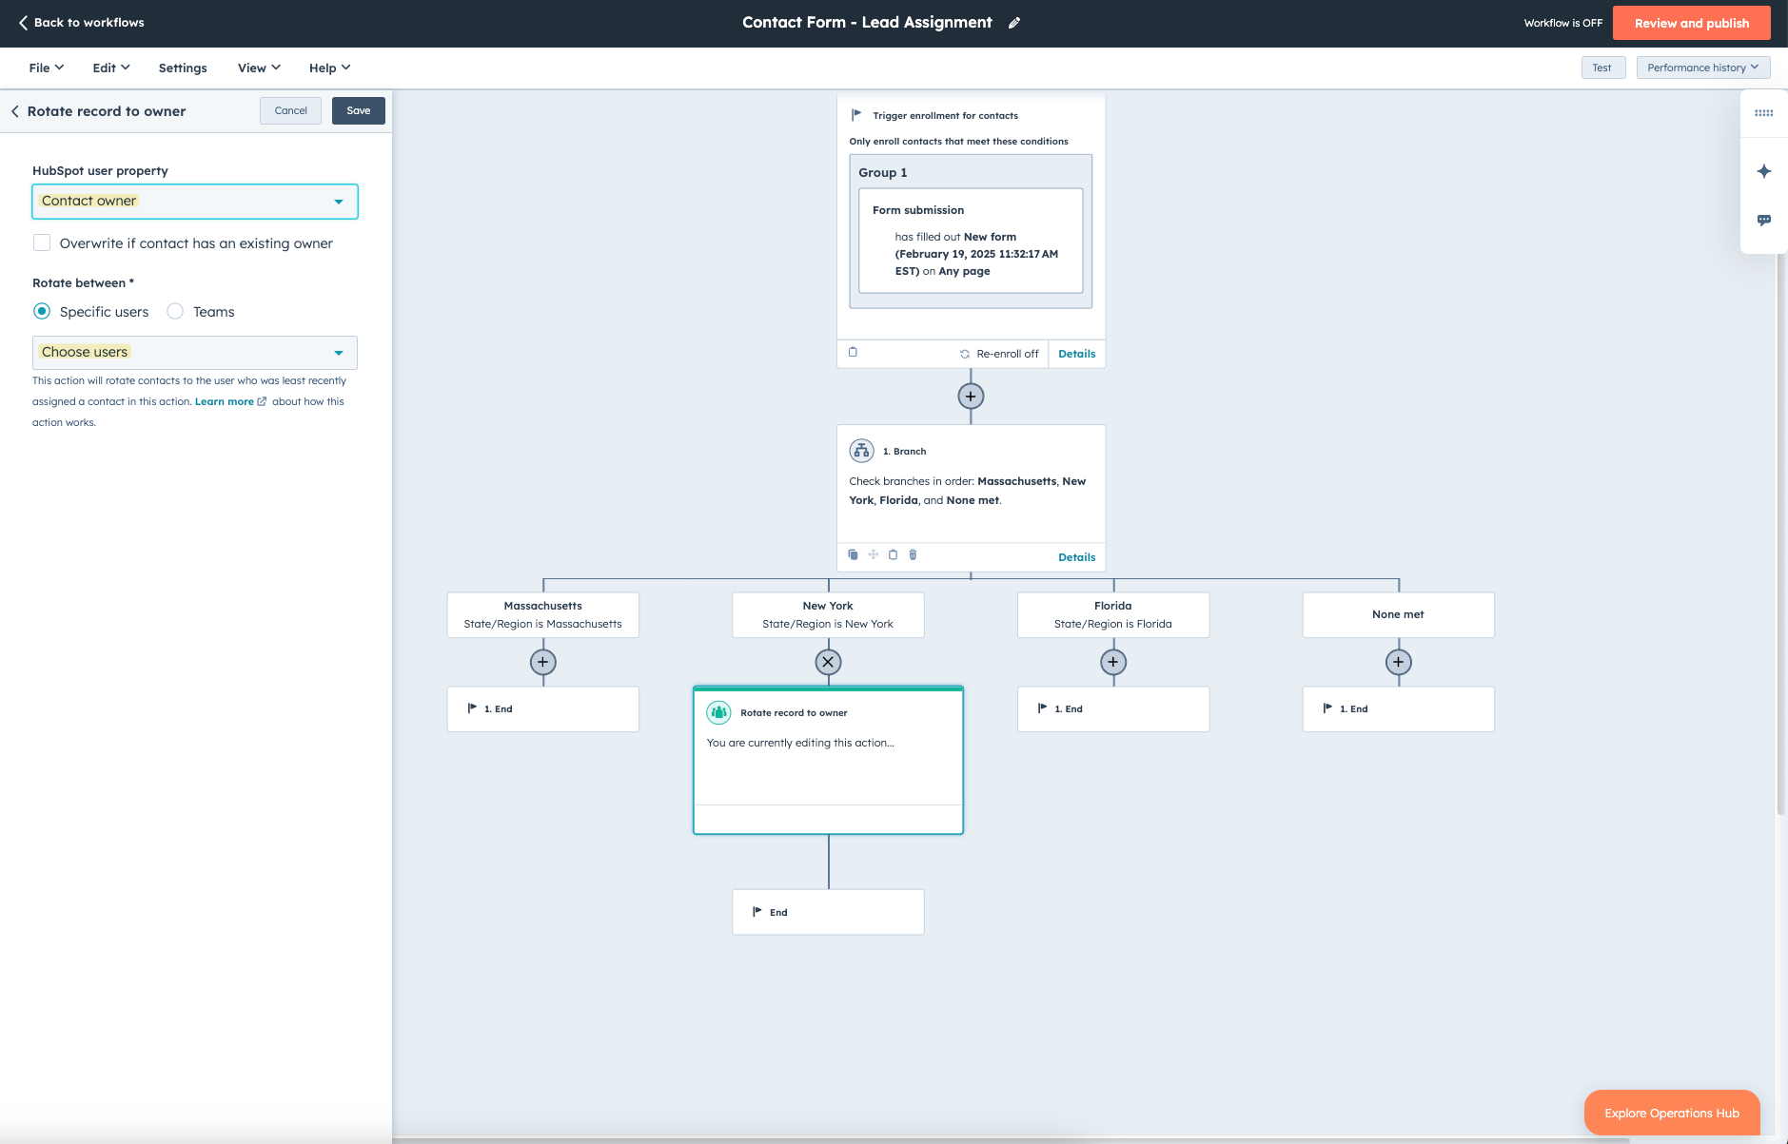Click the back arrow beside Rotate record to owner
This screenshot has width=1788, height=1144.
click(x=15, y=111)
